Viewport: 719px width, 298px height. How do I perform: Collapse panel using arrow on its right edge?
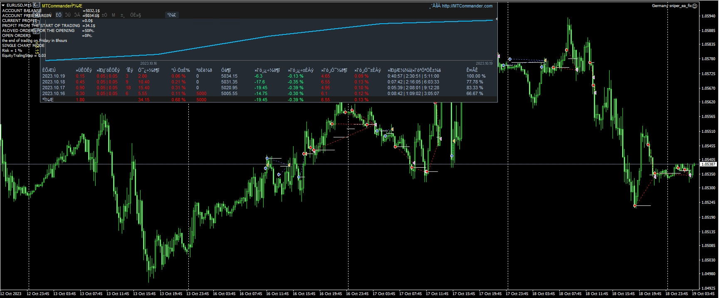point(496,19)
